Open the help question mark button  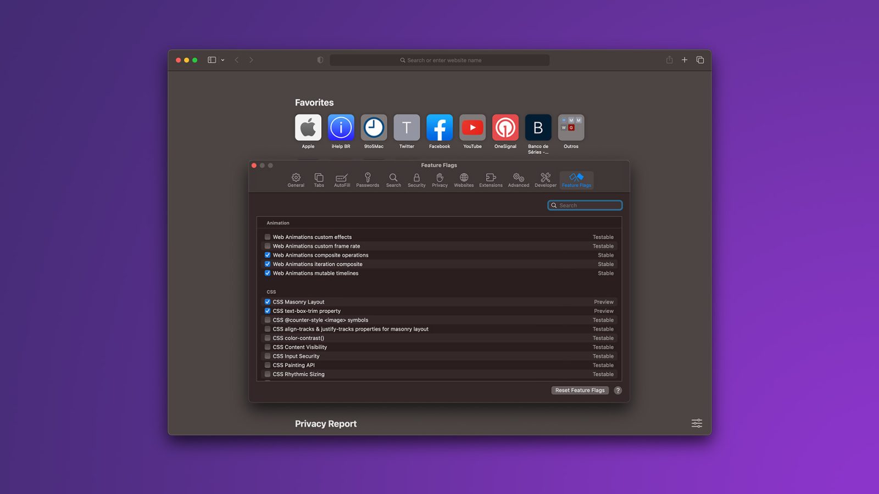(x=618, y=390)
